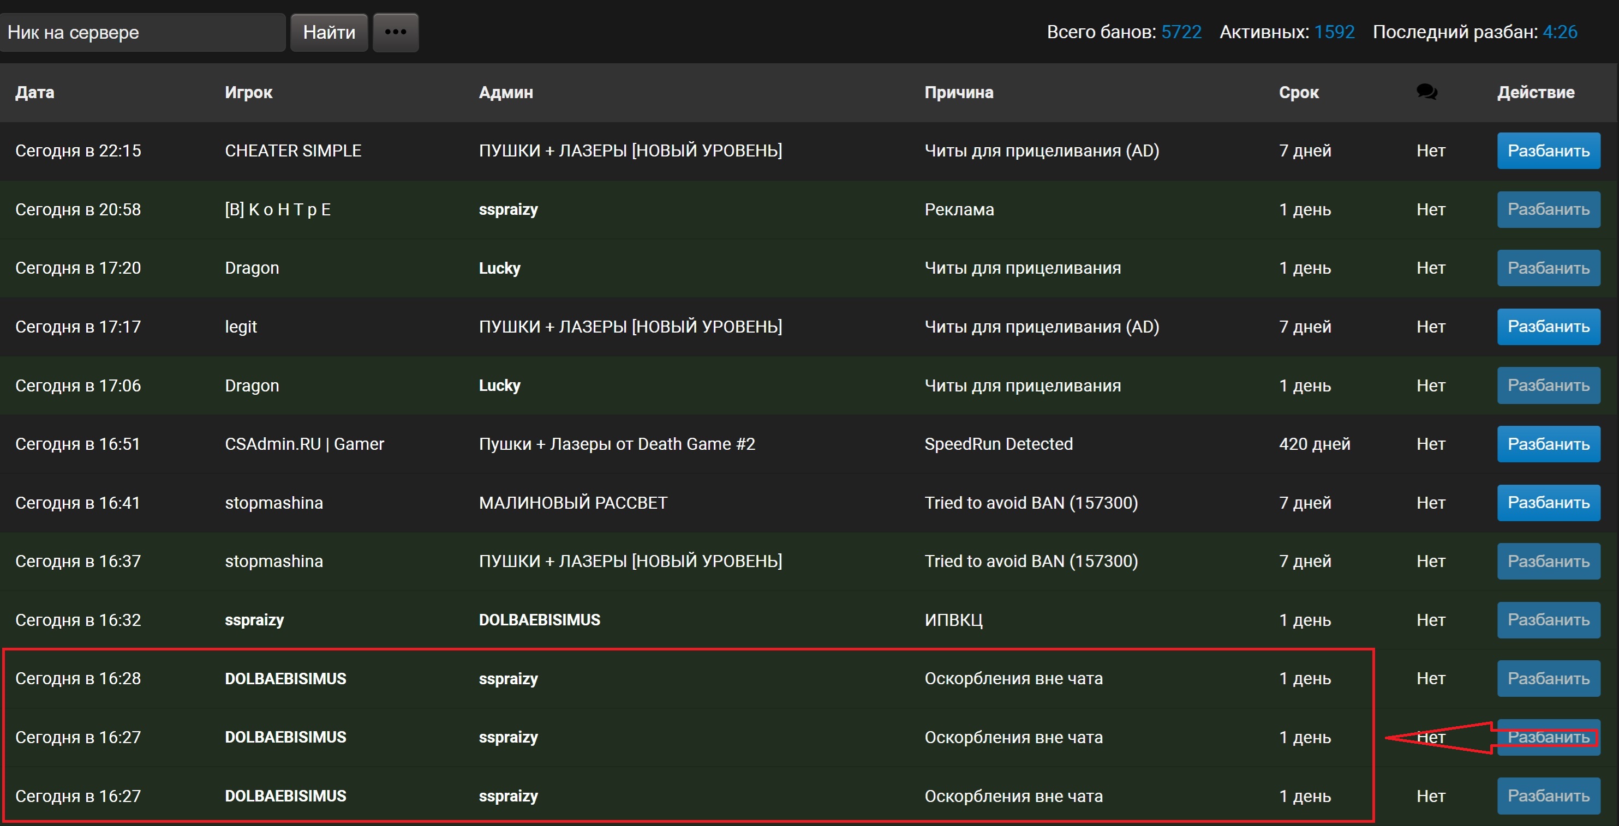Open total bans count 5722 link
Image resolution: width=1619 pixels, height=826 pixels.
[x=1181, y=32]
